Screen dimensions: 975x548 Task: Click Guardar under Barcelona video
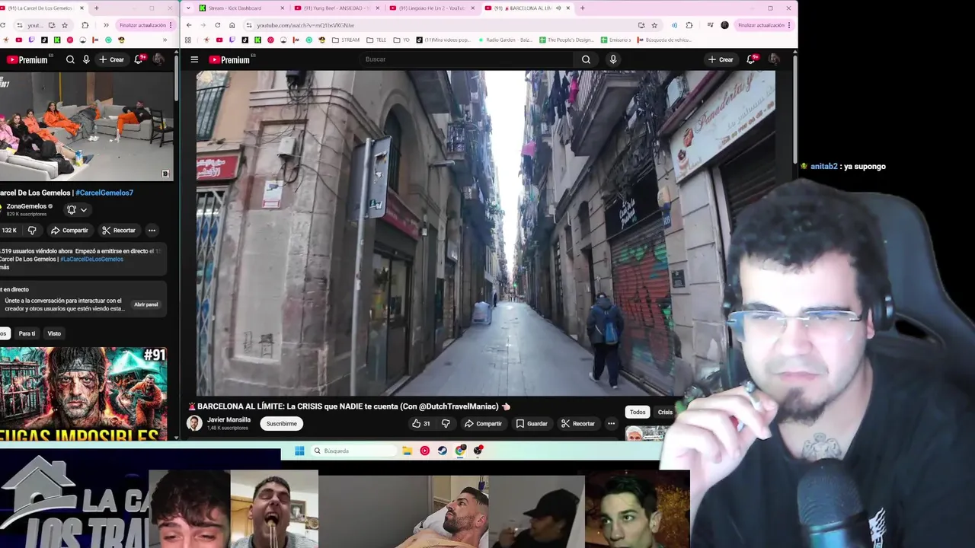pos(531,424)
